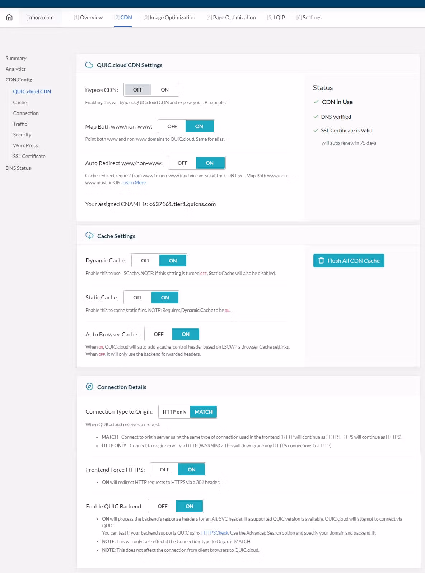Image resolution: width=425 pixels, height=573 pixels.
Task: Select MATCH connection type
Action: [x=204, y=412]
